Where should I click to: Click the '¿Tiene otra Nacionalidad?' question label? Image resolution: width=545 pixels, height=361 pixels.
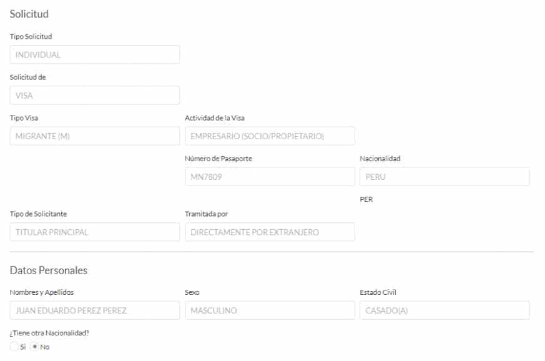[x=49, y=333]
